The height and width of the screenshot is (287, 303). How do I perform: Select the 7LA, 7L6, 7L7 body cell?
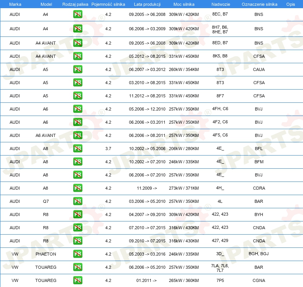point(220,267)
